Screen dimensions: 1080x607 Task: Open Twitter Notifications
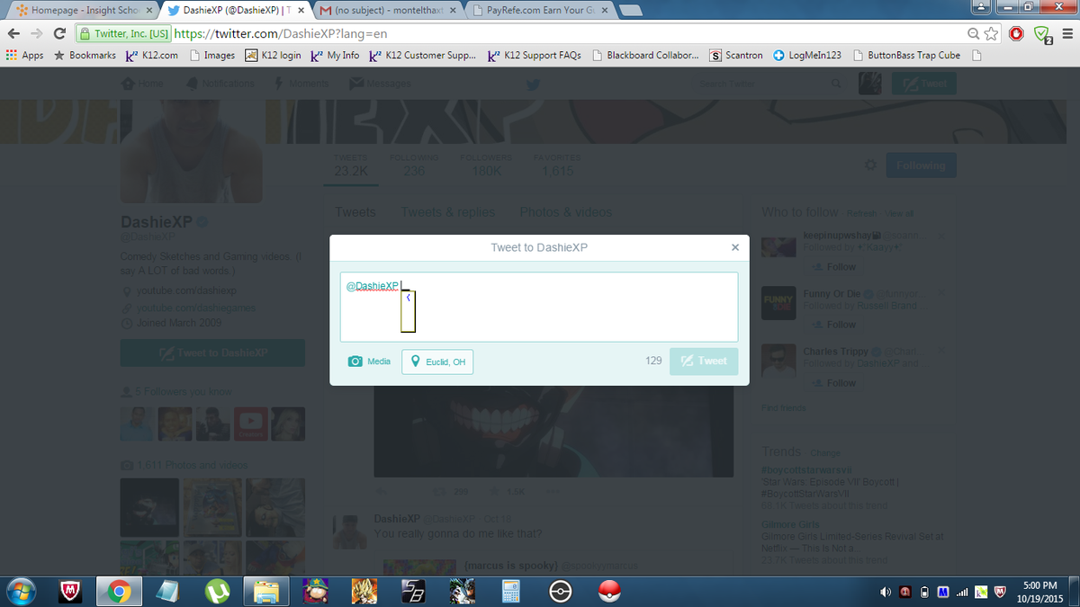220,84
